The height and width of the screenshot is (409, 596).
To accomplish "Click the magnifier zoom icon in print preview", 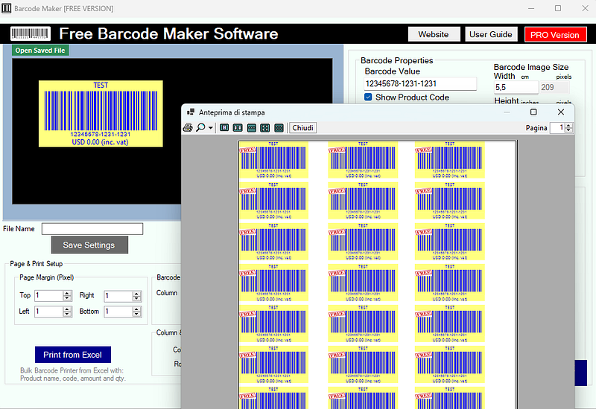I will [200, 128].
